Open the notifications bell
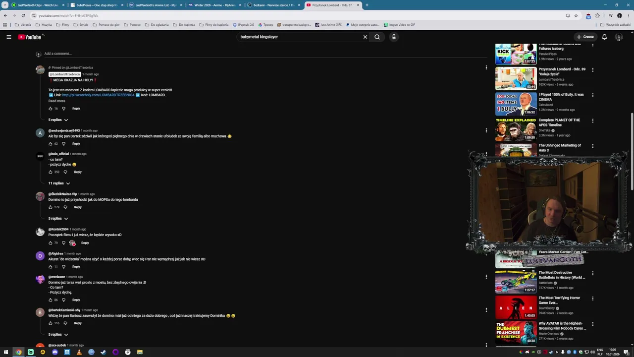The height and width of the screenshot is (357, 634). tap(604, 37)
